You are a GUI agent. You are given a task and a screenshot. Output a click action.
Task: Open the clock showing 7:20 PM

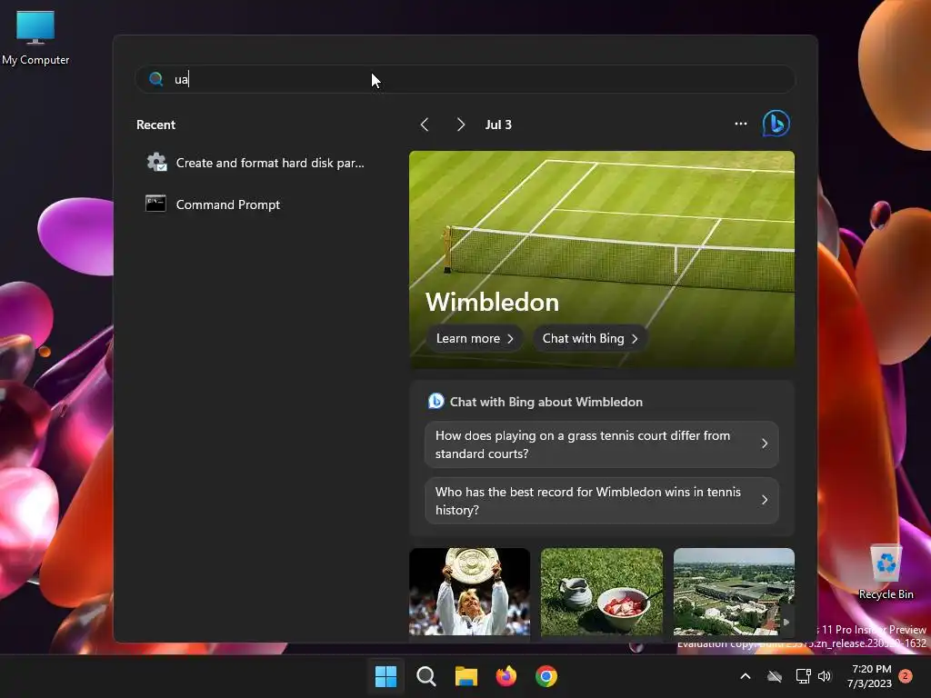coord(870,676)
